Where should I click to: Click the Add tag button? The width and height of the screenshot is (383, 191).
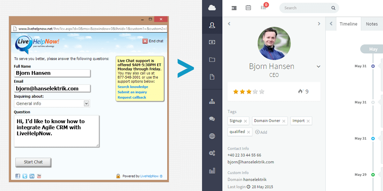(x=261, y=132)
